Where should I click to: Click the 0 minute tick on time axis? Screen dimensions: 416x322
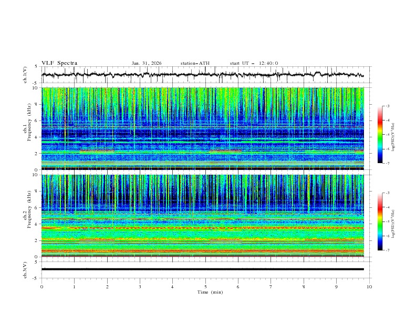tap(41, 286)
